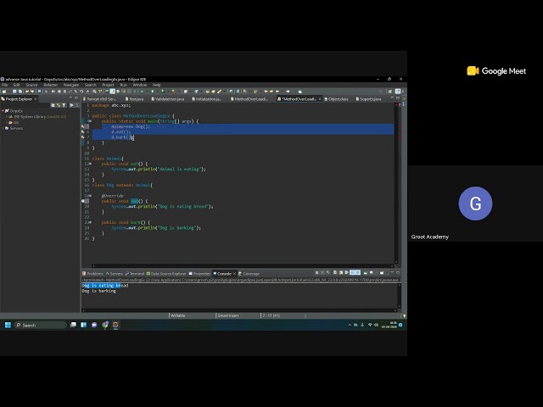
Task: Expand the DopsEx project node
Action: (3, 111)
